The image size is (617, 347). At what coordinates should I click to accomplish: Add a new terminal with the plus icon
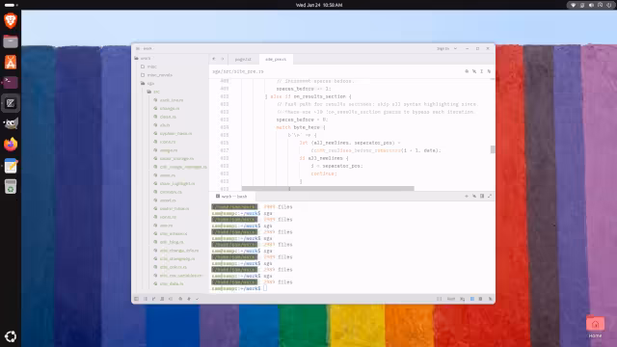(467, 196)
